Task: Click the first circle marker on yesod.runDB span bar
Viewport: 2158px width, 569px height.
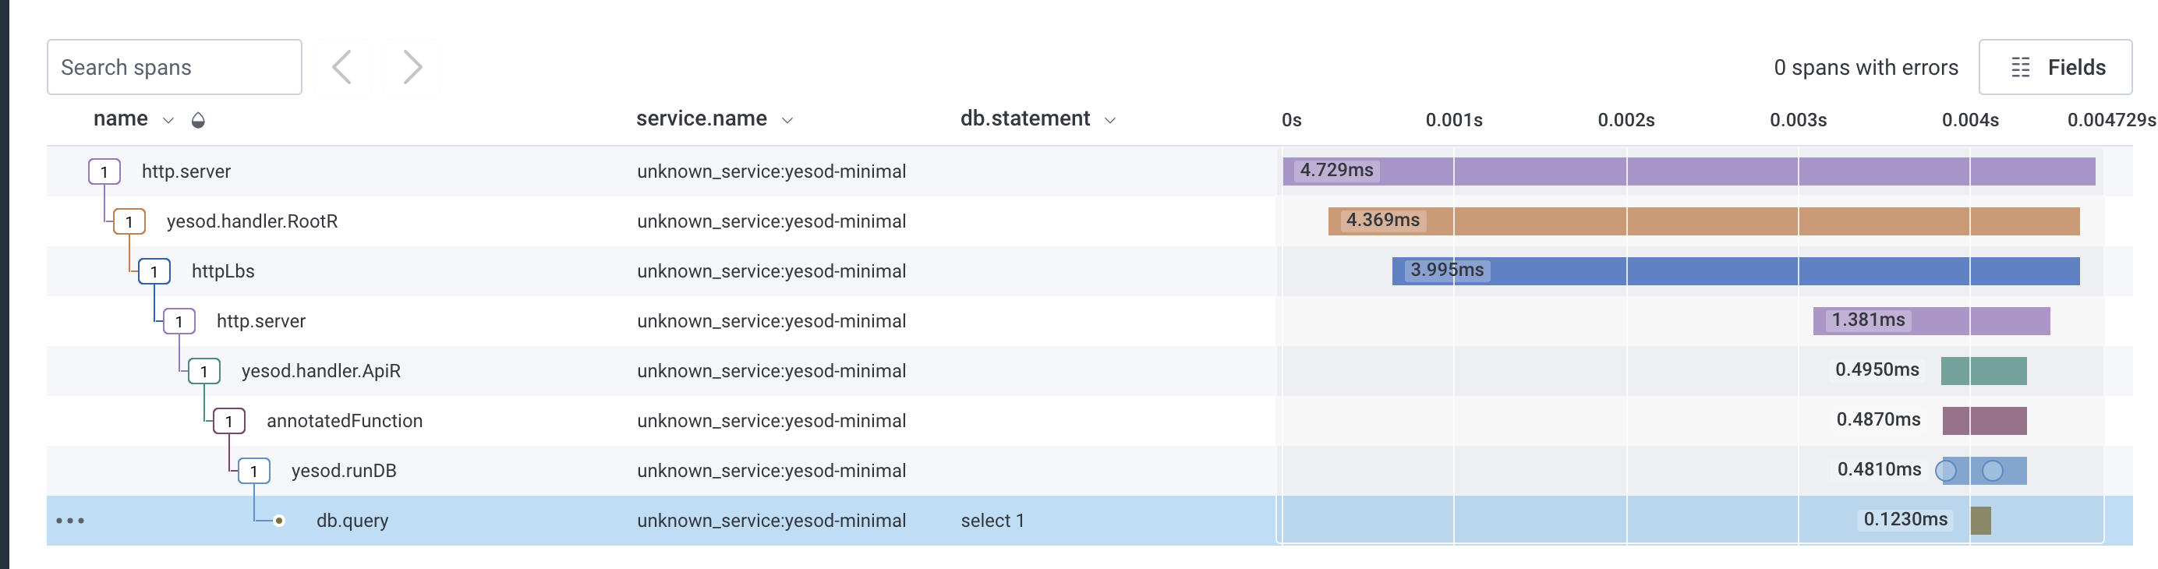Action: tap(1948, 470)
